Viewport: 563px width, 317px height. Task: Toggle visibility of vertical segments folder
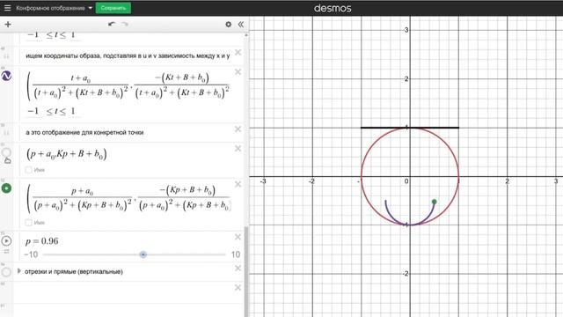[6, 272]
